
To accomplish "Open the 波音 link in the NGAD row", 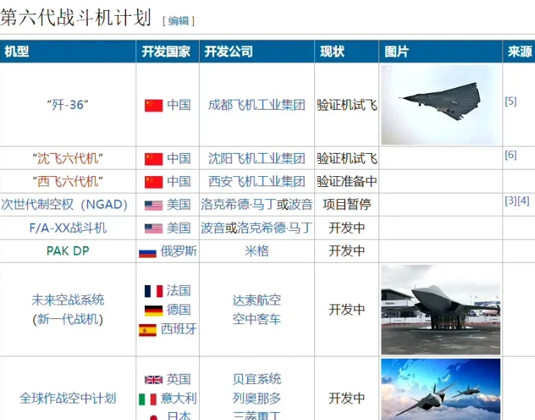I will (x=300, y=204).
